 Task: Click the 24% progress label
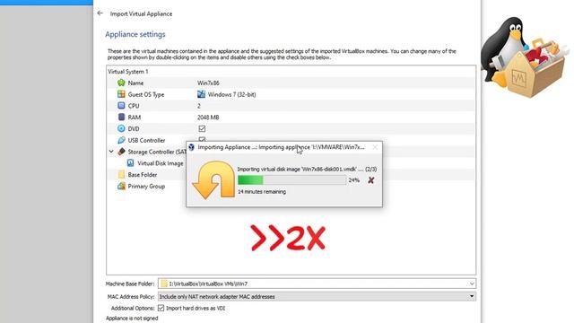tap(354, 179)
